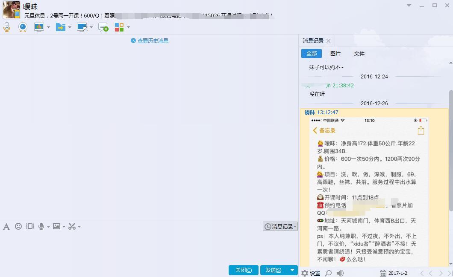The width and height of the screenshot is (453, 277).
Task: Expand the send picture options arrow
Action: (x=64, y=227)
